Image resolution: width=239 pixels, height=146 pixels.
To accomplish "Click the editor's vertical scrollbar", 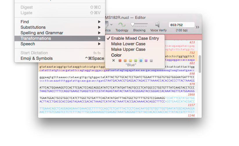I will (x=200, y=64).
